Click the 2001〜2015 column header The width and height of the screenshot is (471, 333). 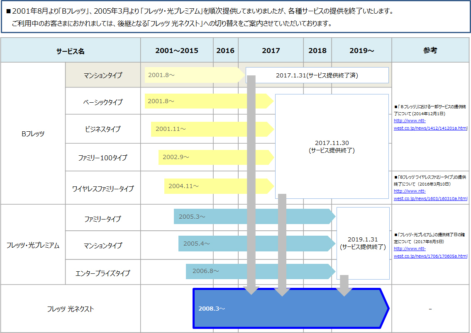(x=177, y=51)
